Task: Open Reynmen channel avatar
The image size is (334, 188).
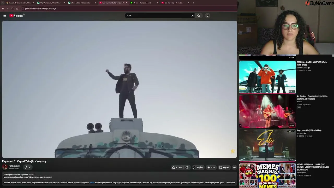Action: (x=5, y=167)
